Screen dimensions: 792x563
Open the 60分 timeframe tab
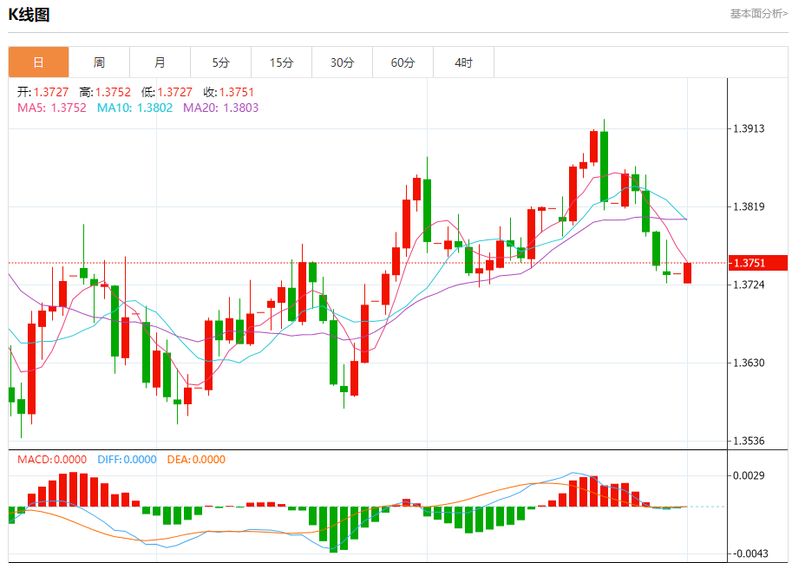[403, 62]
